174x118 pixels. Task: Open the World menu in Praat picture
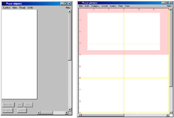click(104, 6)
